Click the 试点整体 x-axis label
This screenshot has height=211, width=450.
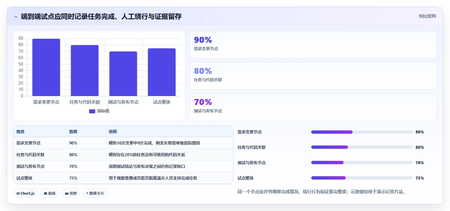click(162, 102)
